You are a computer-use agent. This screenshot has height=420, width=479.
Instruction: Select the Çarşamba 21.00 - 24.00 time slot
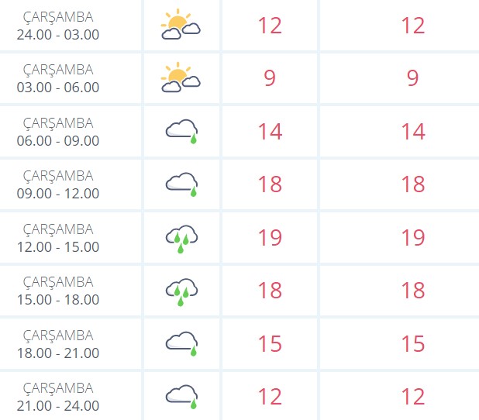click(58, 397)
